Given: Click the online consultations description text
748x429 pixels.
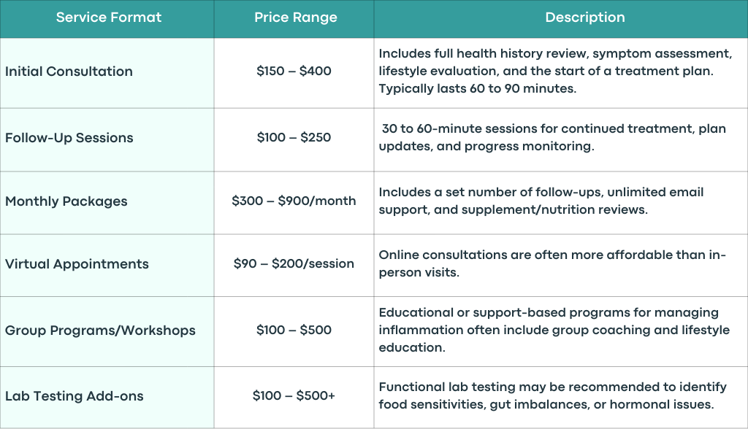Looking at the screenshot, I should click(552, 263).
